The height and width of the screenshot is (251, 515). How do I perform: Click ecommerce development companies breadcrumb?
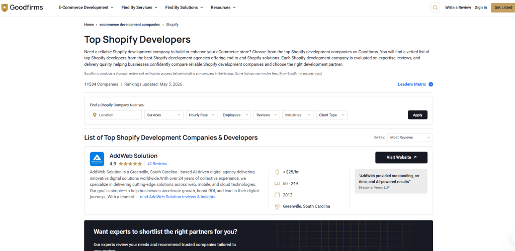[130, 25]
